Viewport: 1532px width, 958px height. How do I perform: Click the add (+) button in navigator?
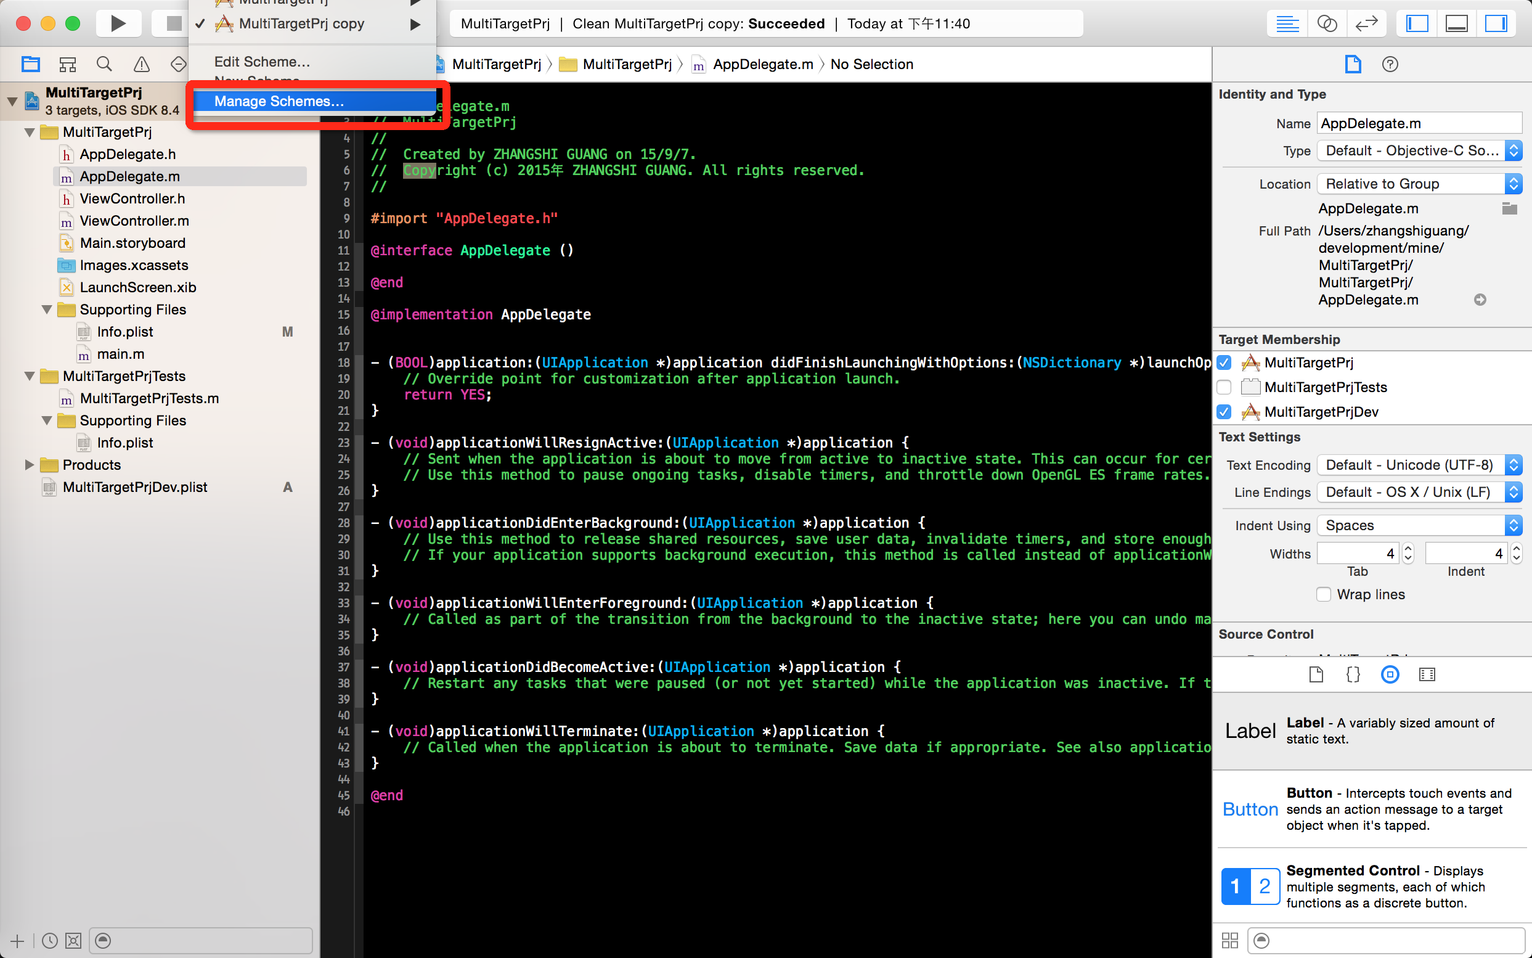point(17,941)
